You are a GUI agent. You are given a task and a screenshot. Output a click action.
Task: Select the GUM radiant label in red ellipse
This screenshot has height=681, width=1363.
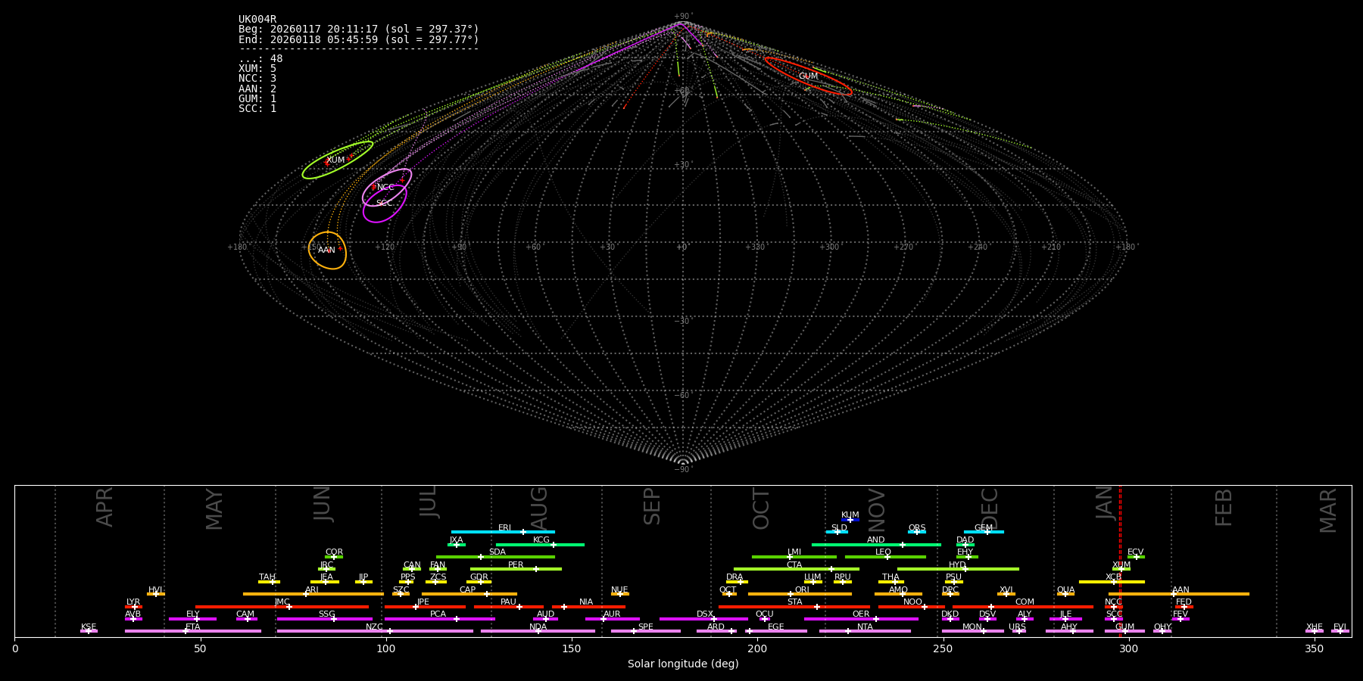(808, 76)
